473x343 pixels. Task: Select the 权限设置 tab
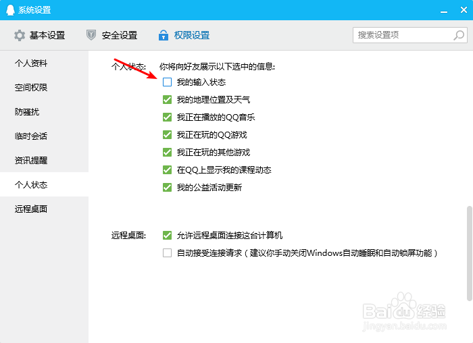[x=184, y=35]
